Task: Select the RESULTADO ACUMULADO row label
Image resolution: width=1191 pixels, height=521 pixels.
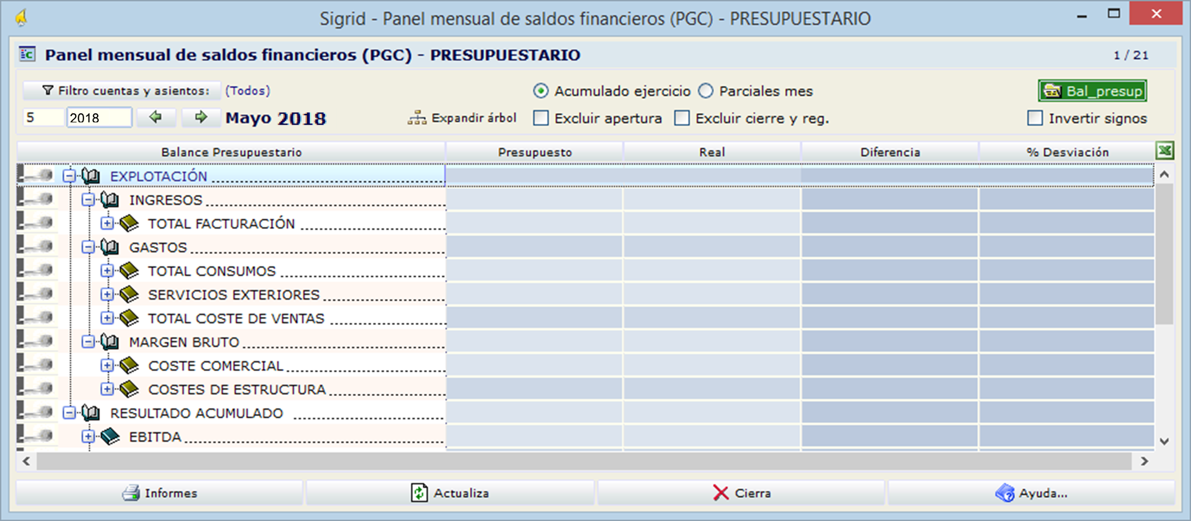Action: click(x=196, y=413)
